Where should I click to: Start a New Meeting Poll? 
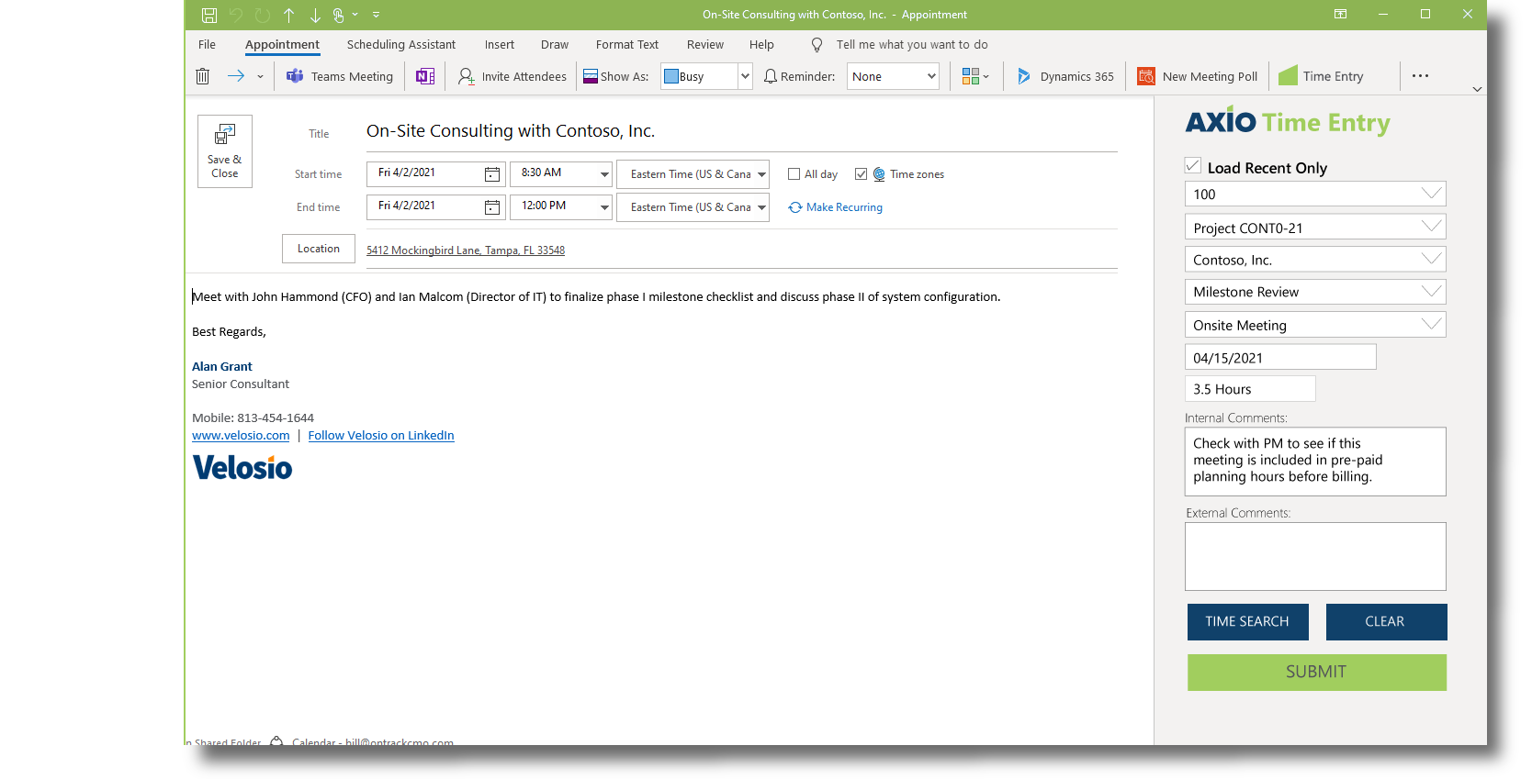click(x=1198, y=76)
